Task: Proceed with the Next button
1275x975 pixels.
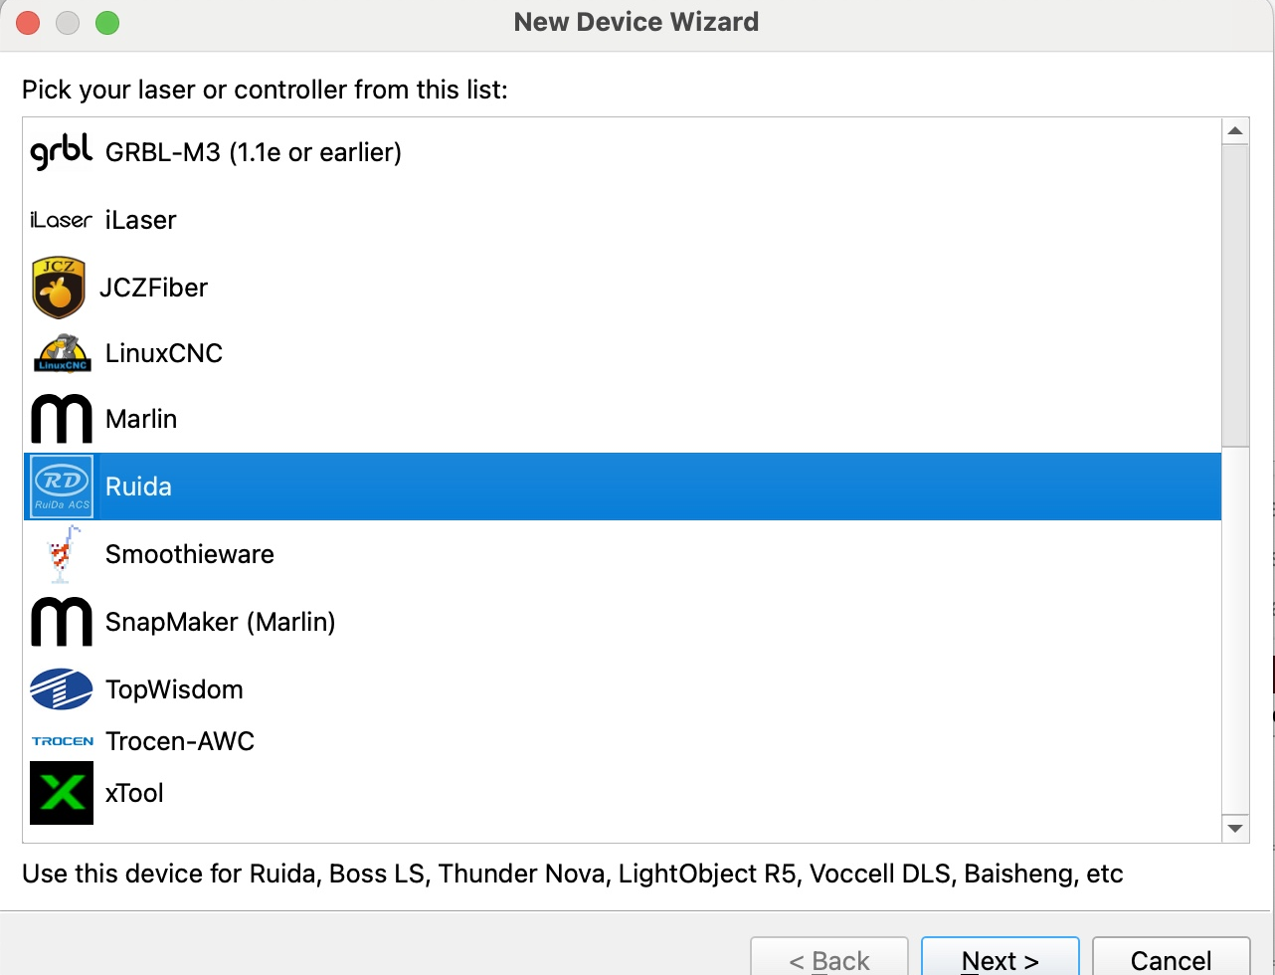Action: (1000, 959)
